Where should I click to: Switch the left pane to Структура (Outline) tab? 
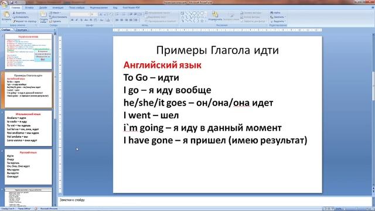pos(21,30)
